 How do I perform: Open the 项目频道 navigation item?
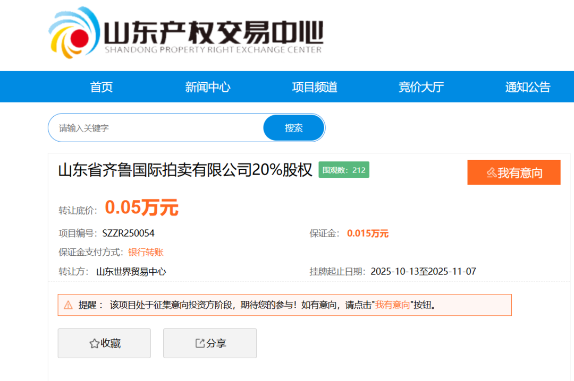315,87
